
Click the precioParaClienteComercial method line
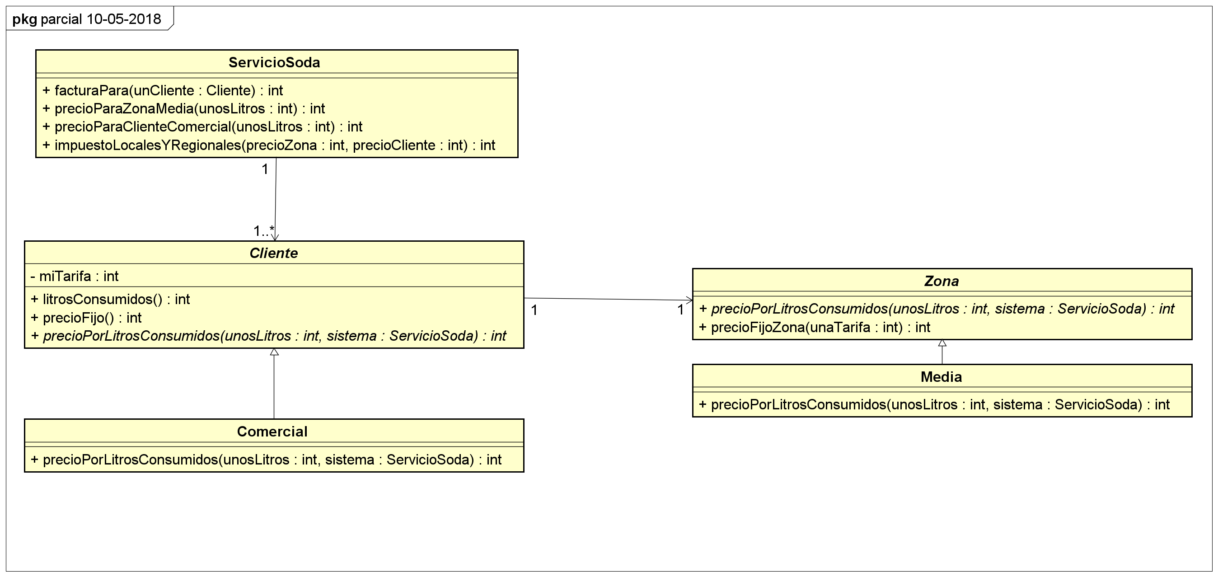[x=202, y=127]
